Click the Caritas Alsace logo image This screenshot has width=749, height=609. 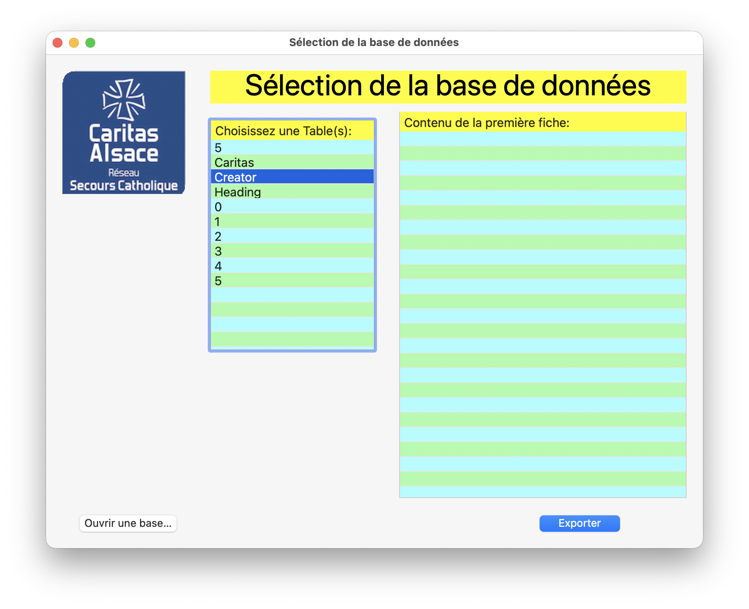[124, 132]
